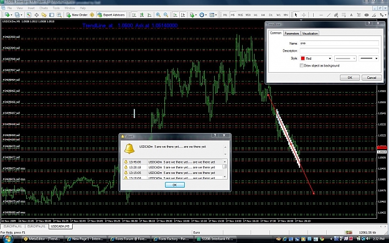Open the Navigator star-folder icon
The image size is (389, 243).
click(x=44, y=15)
